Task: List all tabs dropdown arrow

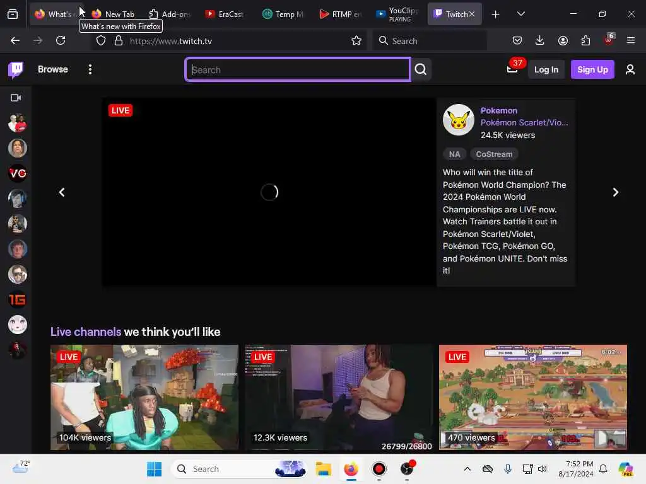Action: (x=520, y=14)
